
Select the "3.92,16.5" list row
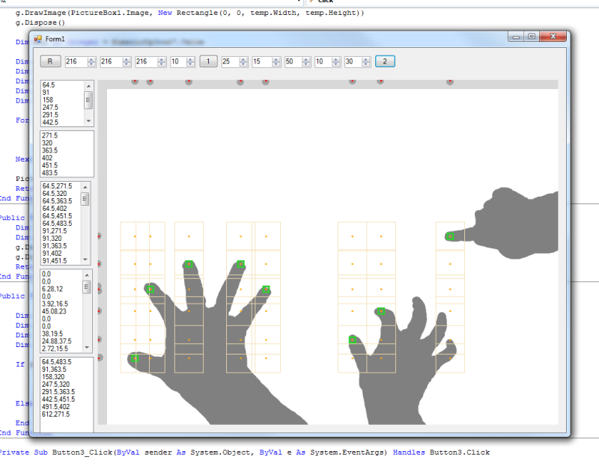coord(55,304)
